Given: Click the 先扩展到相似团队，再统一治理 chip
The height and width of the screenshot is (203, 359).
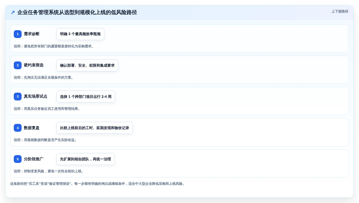Looking at the screenshot, I should click(86, 159).
